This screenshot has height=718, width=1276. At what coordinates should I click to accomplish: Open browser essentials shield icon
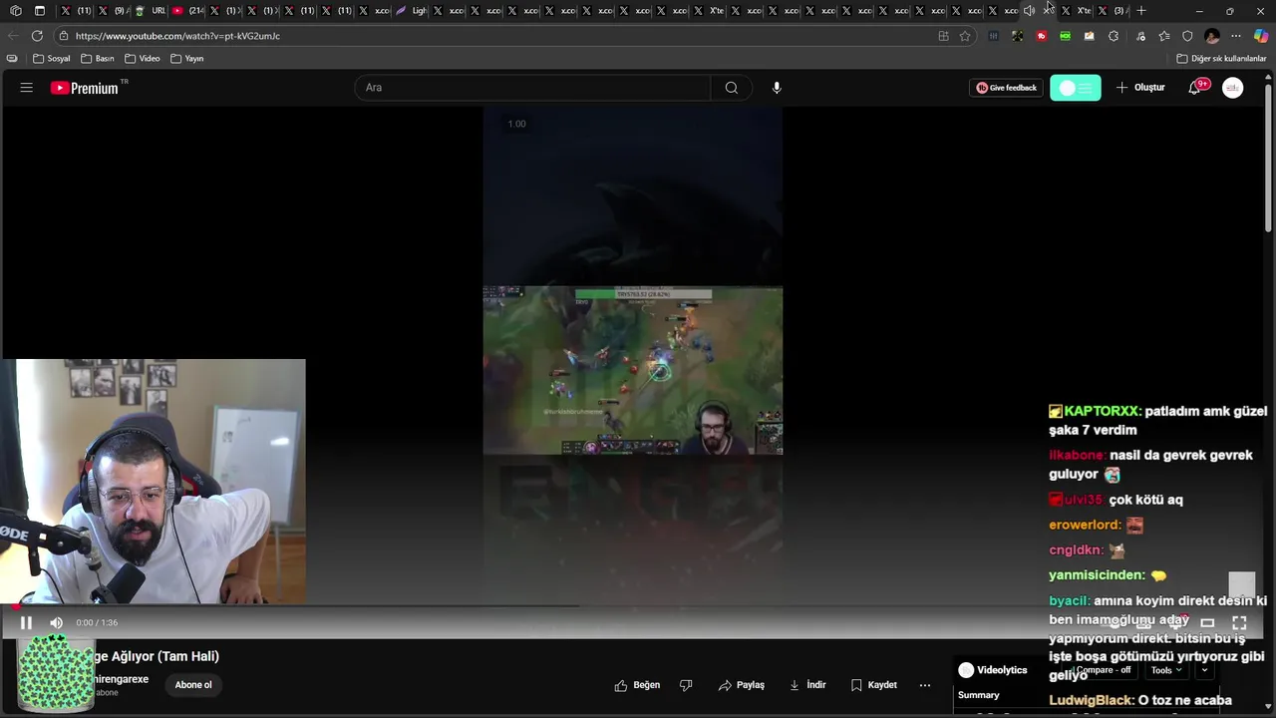(x=1187, y=36)
